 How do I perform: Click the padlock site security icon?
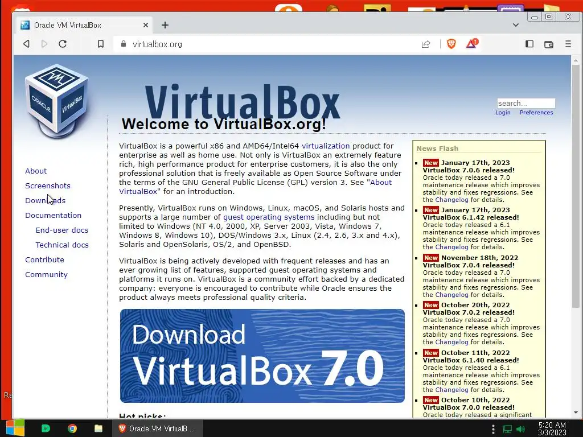point(124,44)
